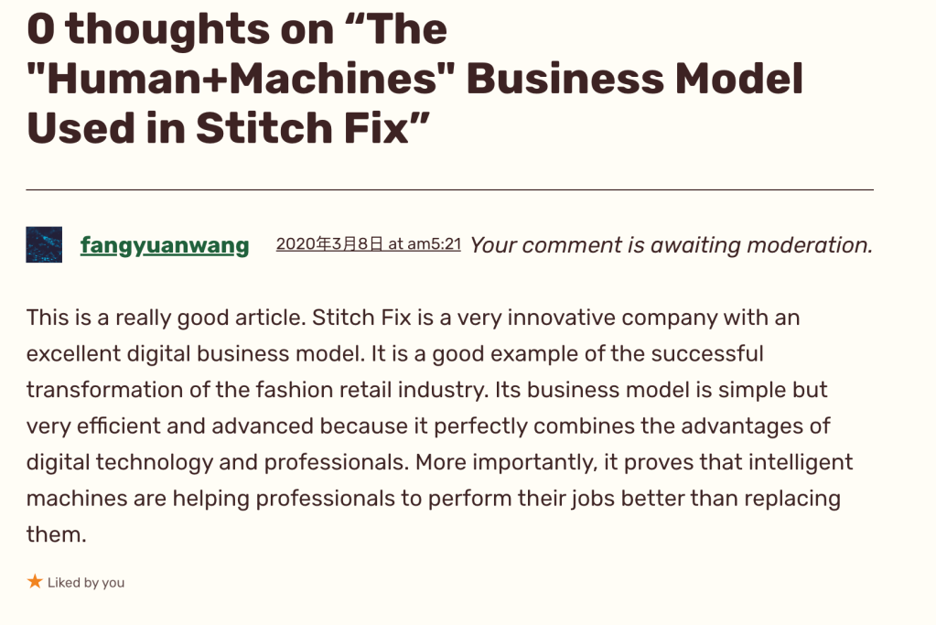
Task: Click "fashion retail industry" in the comment
Action: point(379,390)
